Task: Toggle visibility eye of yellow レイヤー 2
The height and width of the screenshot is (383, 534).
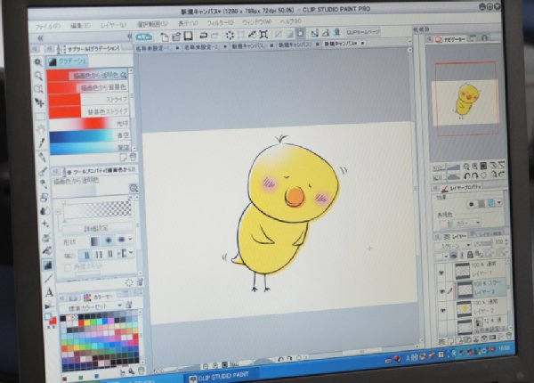Action: coord(443,310)
